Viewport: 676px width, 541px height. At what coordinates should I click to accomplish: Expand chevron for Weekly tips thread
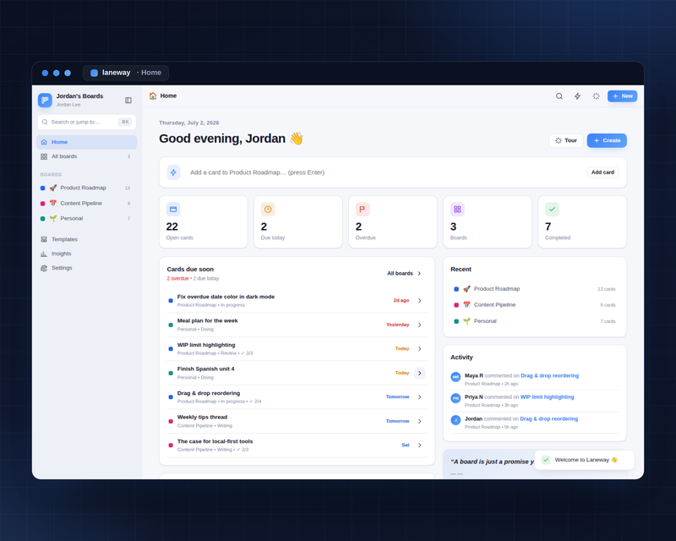pyautogui.click(x=419, y=422)
